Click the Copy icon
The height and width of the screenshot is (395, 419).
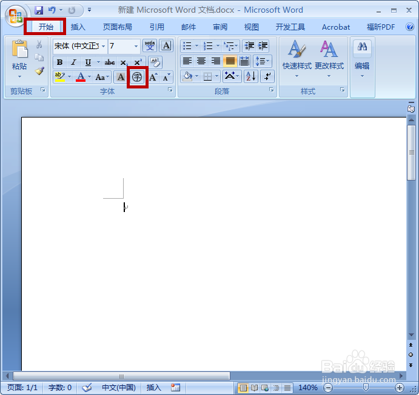click(39, 57)
